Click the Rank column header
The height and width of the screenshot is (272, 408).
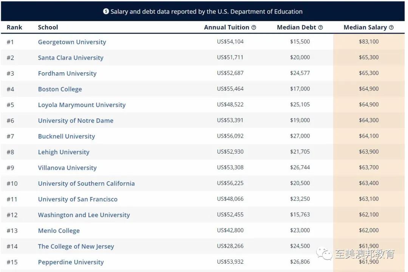click(14, 27)
